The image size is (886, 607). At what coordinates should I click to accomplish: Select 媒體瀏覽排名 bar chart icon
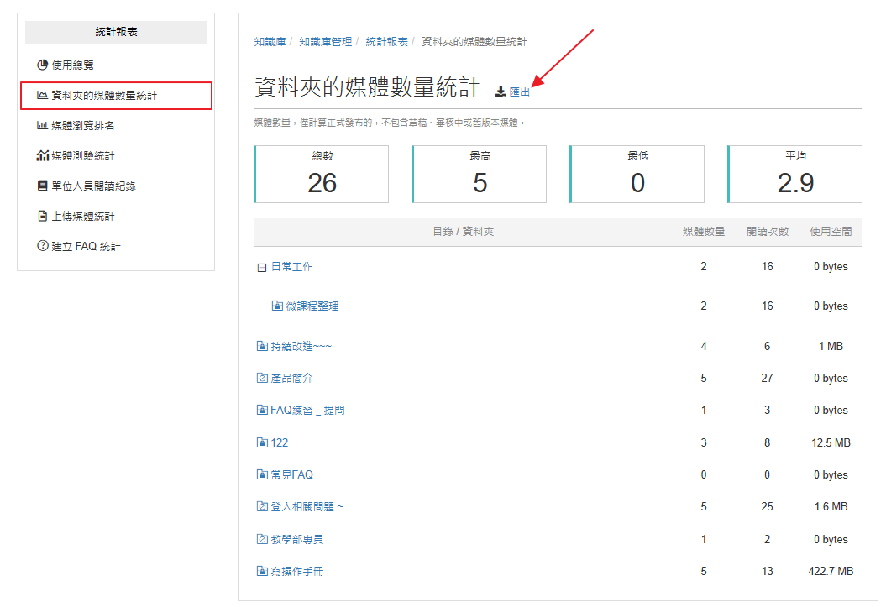point(42,125)
